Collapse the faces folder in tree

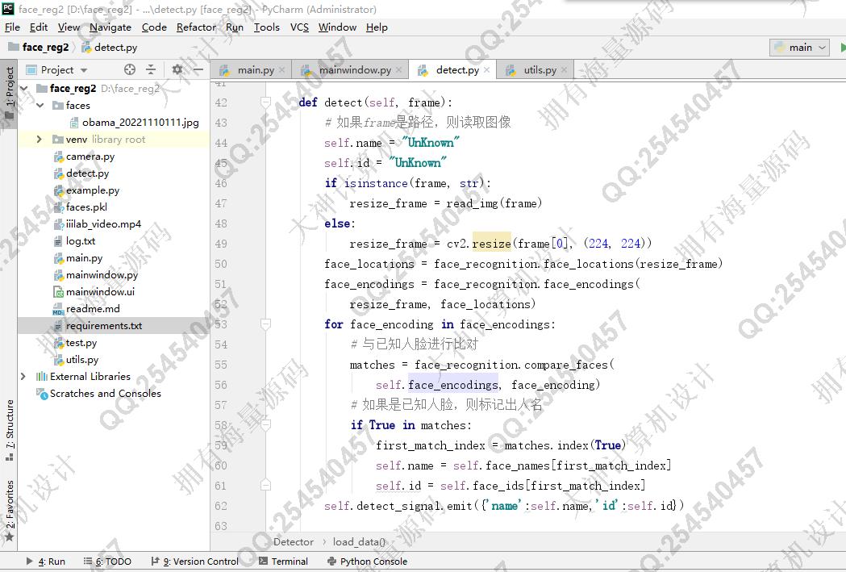point(40,106)
